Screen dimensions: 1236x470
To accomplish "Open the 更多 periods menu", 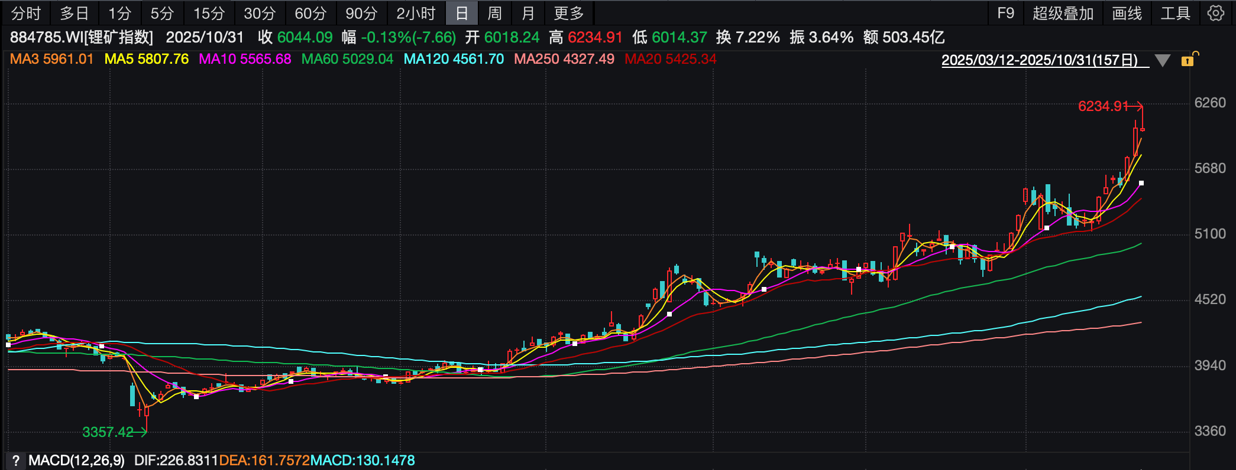I will pos(569,13).
